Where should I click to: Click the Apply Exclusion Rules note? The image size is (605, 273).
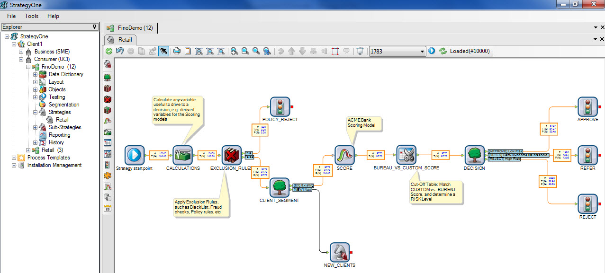[201, 208]
